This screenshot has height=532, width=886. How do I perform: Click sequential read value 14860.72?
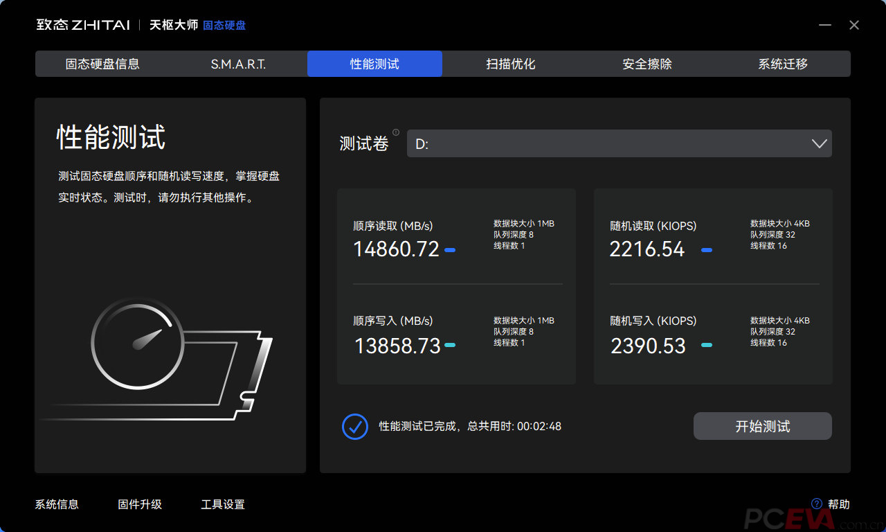point(397,249)
